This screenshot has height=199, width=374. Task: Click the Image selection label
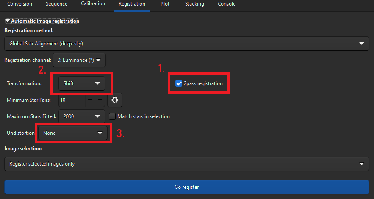pos(23,149)
